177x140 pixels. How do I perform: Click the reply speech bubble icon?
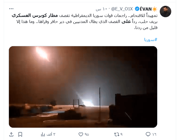pos(148,134)
